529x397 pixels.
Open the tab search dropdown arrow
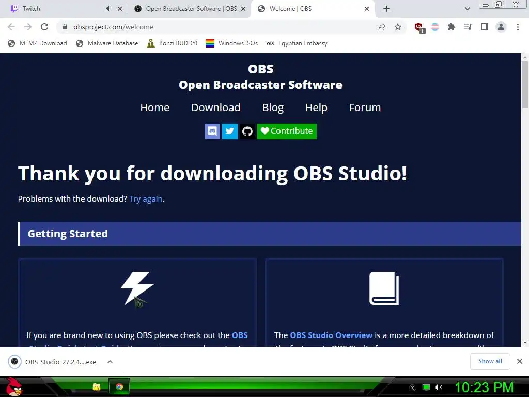[467, 9]
